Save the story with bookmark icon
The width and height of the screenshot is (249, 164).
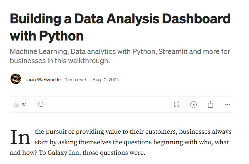coord(176,105)
